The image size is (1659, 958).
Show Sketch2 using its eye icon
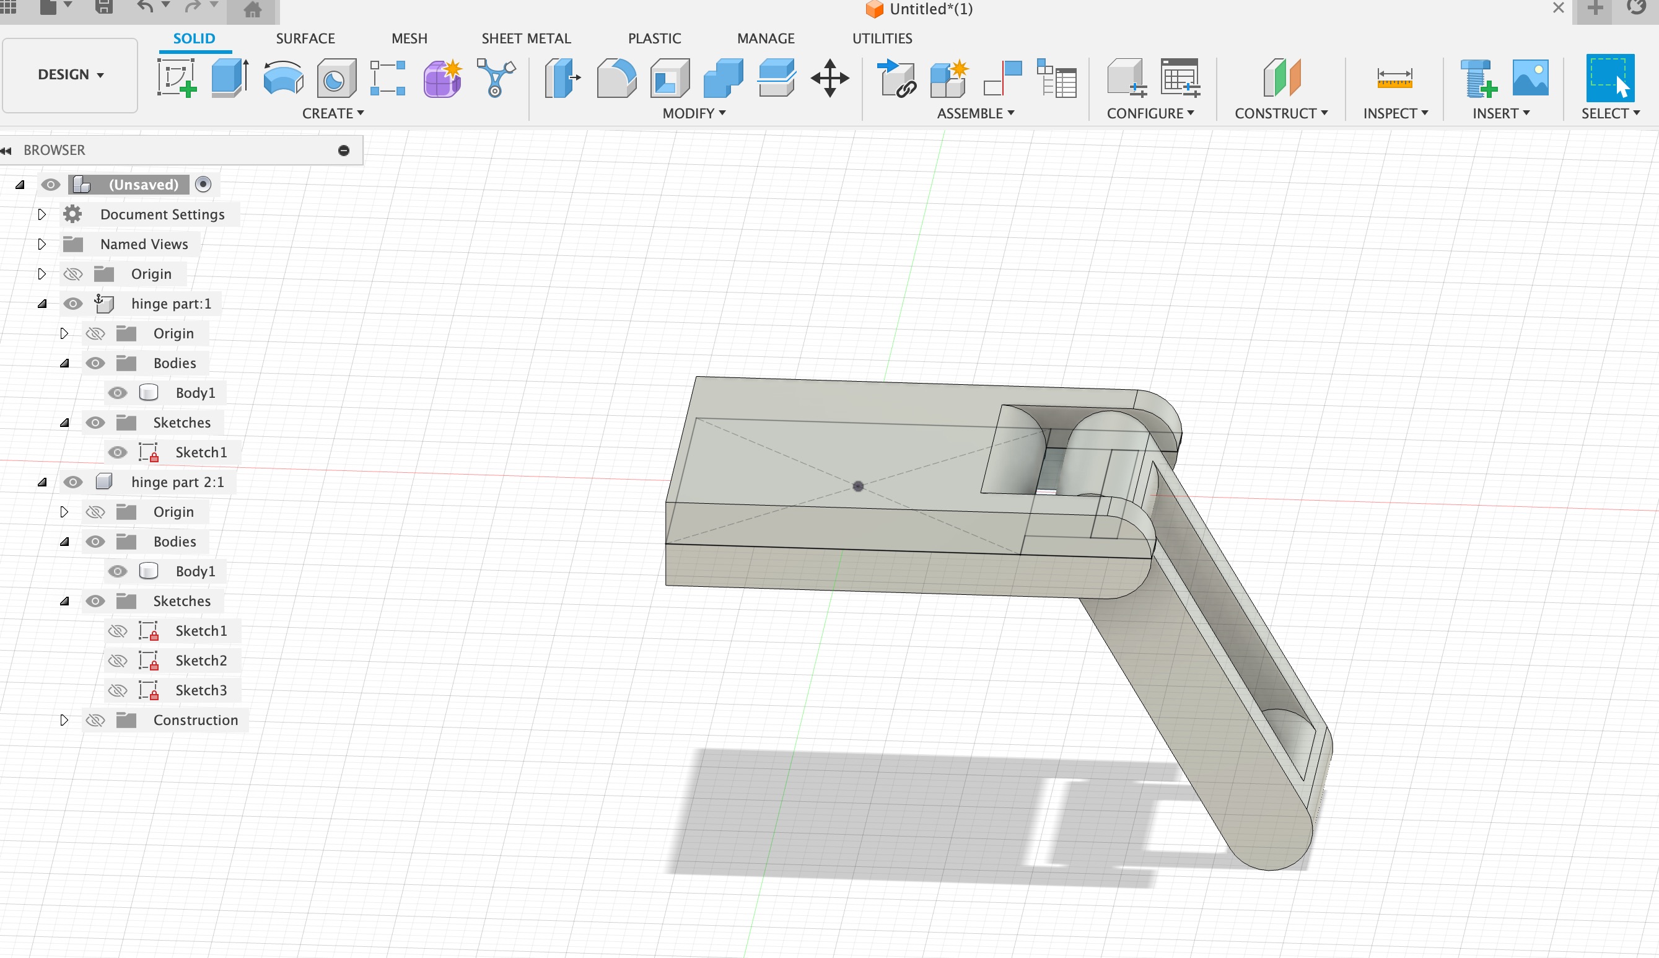coord(118,660)
